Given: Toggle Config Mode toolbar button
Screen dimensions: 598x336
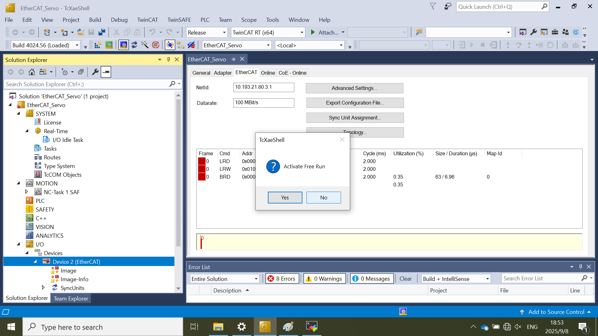Looking at the screenshot, I should pyautogui.click(x=124, y=45).
